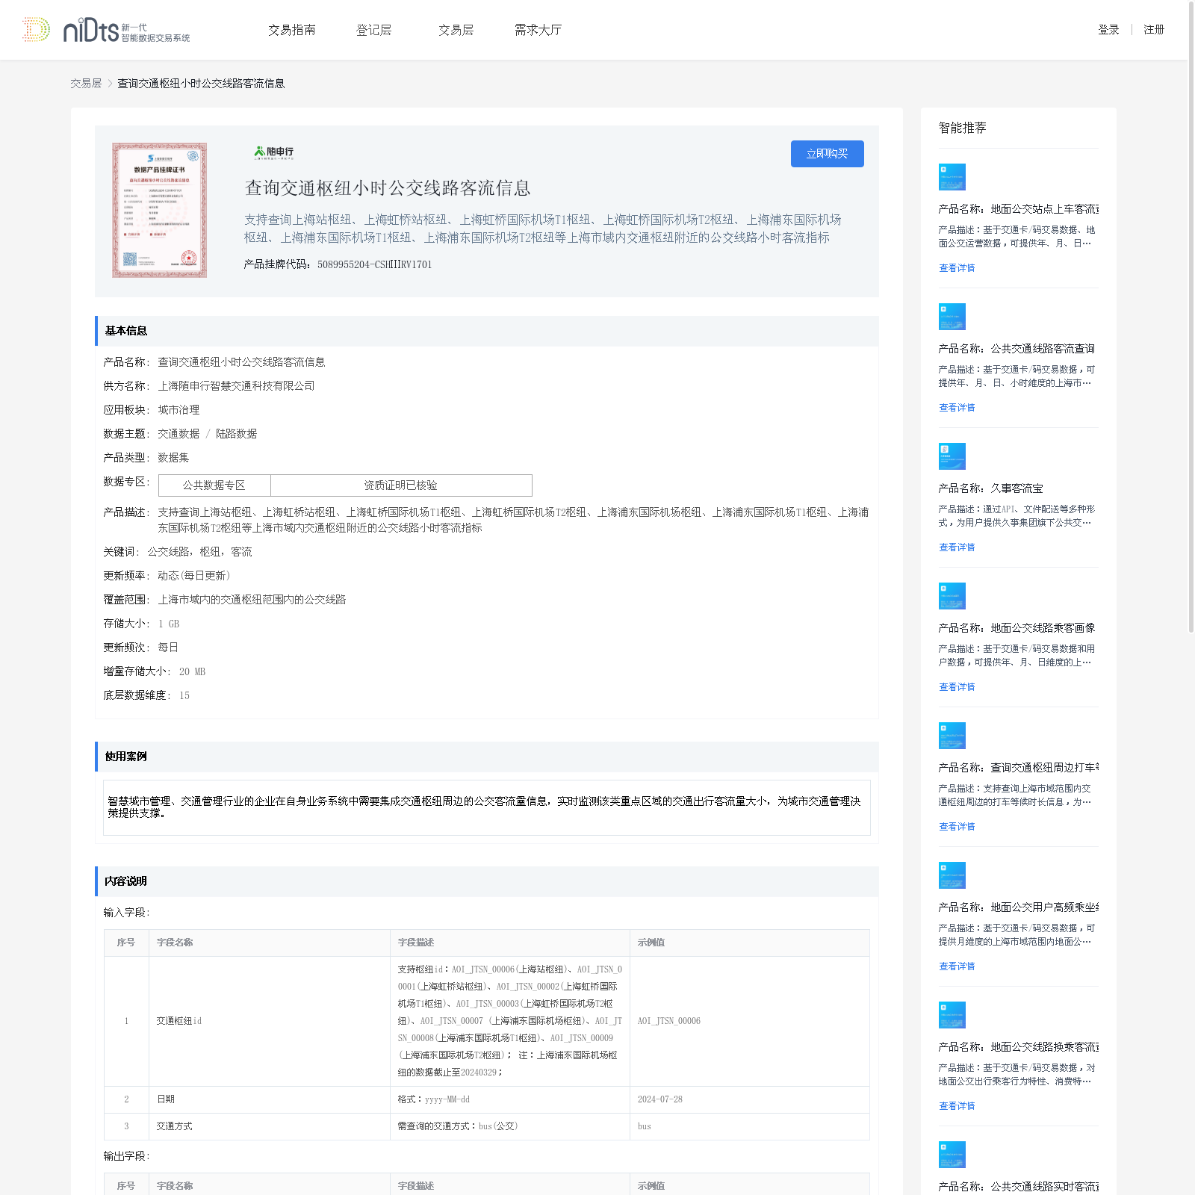The width and height of the screenshot is (1195, 1195).
Task: Click the 随申行 supplier logo
Action: [273, 152]
